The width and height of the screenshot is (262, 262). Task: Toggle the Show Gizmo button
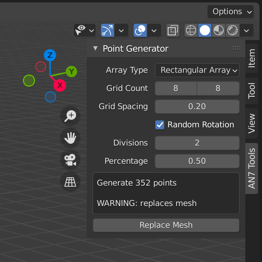(x=107, y=30)
